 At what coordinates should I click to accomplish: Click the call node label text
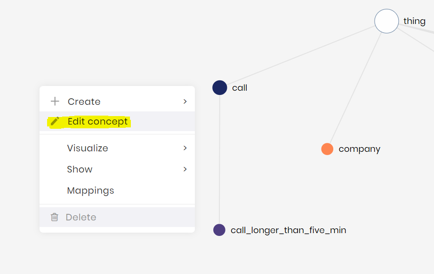[240, 88]
